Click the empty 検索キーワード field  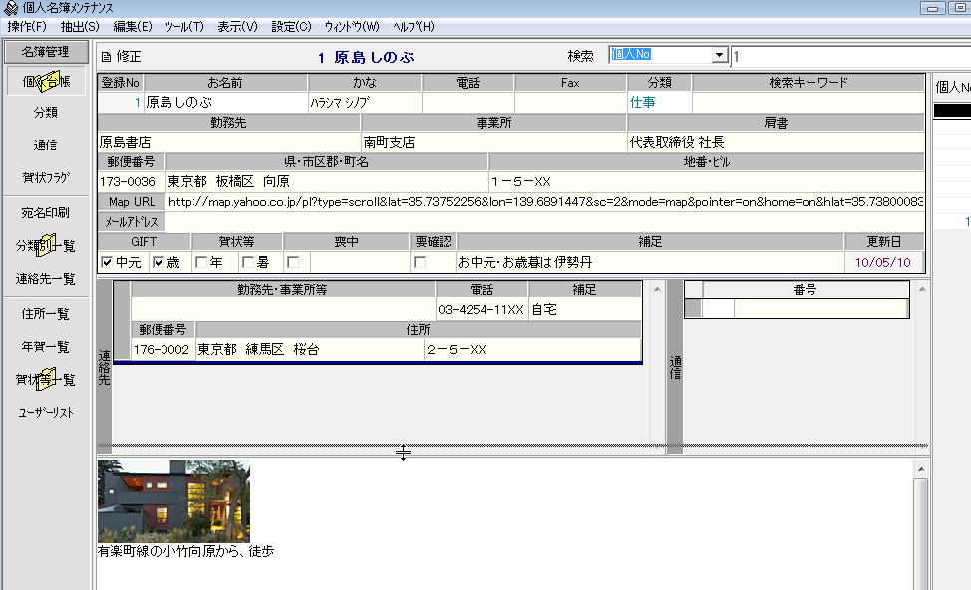(x=809, y=102)
